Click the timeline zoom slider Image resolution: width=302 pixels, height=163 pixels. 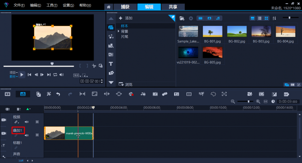pyautogui.click(x=245, y=101)
